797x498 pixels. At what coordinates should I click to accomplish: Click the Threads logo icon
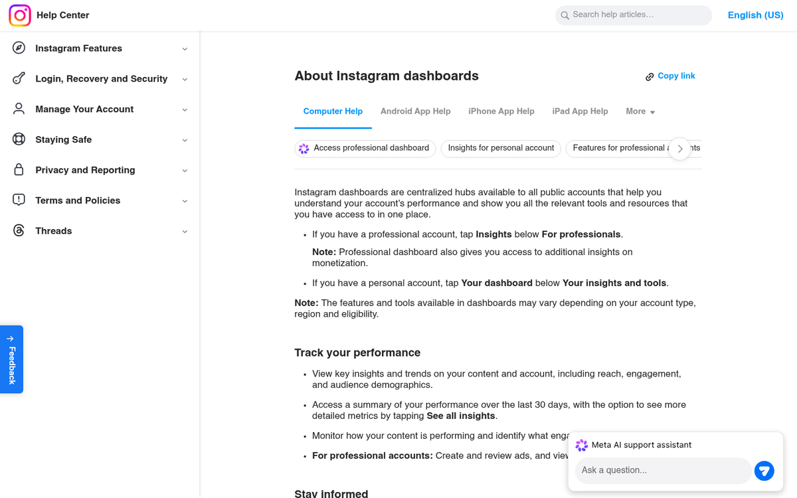click(x=19, y=231)
